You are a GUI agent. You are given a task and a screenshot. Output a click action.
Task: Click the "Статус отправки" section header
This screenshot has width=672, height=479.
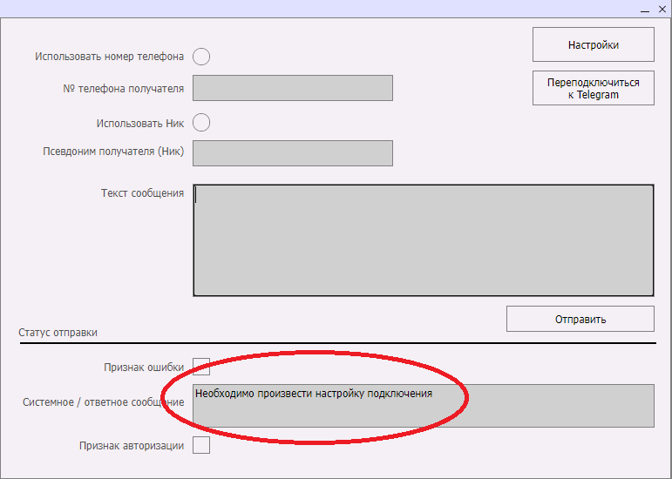tap(58, 333)
